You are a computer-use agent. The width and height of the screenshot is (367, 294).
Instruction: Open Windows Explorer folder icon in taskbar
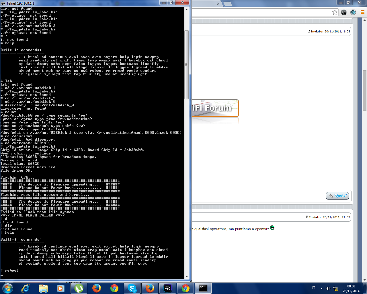click(x=43, y=288)
